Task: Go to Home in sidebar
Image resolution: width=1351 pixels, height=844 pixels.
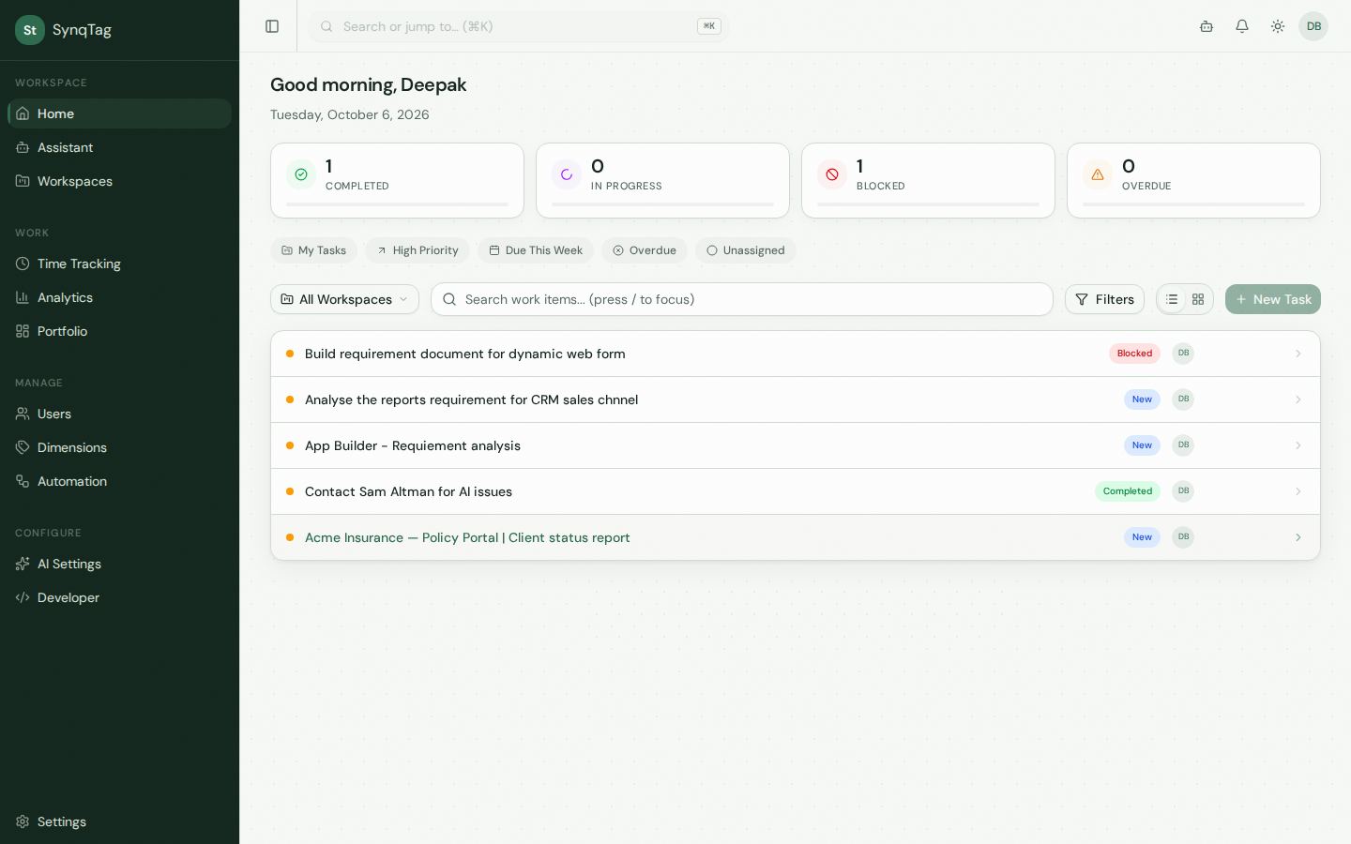Action: pyautogui.click(x=120, y=113)
